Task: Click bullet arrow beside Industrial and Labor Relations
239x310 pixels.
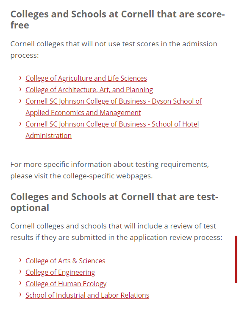Action: click(x=20, y=295)
